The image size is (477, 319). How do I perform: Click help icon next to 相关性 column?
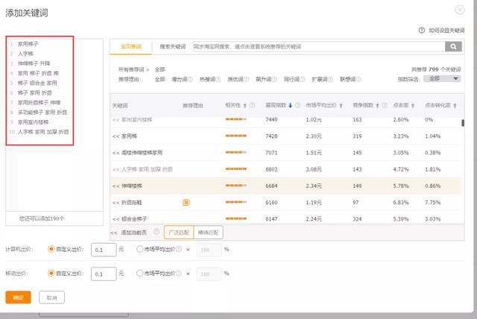pyautogui.click(x=253, y=105)
